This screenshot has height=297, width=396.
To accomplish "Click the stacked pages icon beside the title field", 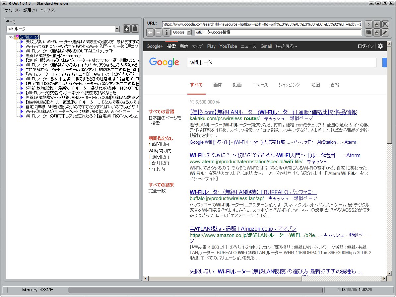I will click(369, 32).
